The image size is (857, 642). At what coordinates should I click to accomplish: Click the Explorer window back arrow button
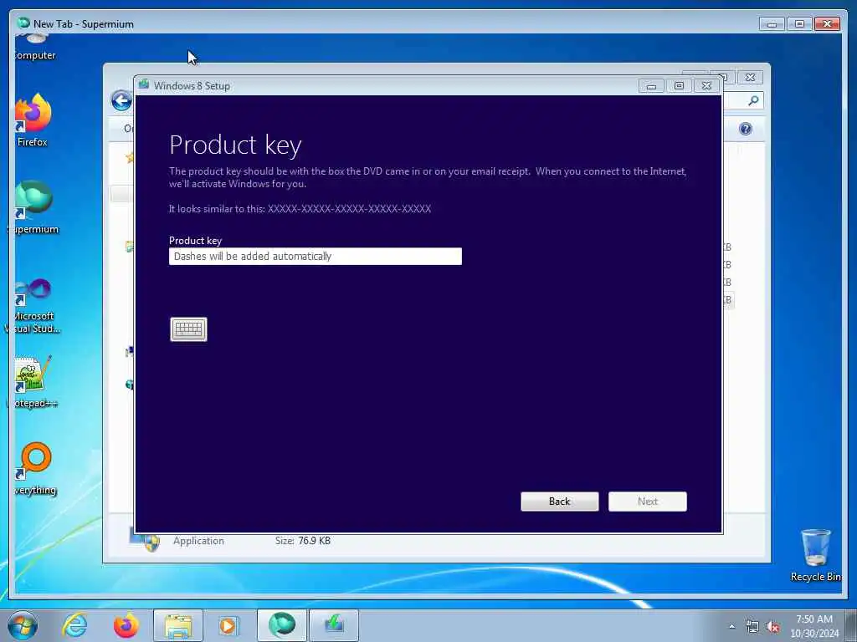tap(121, 100)
